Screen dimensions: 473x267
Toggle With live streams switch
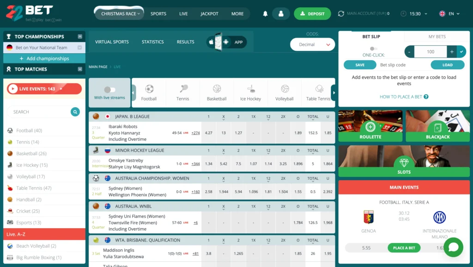click(x=109, y=90)
